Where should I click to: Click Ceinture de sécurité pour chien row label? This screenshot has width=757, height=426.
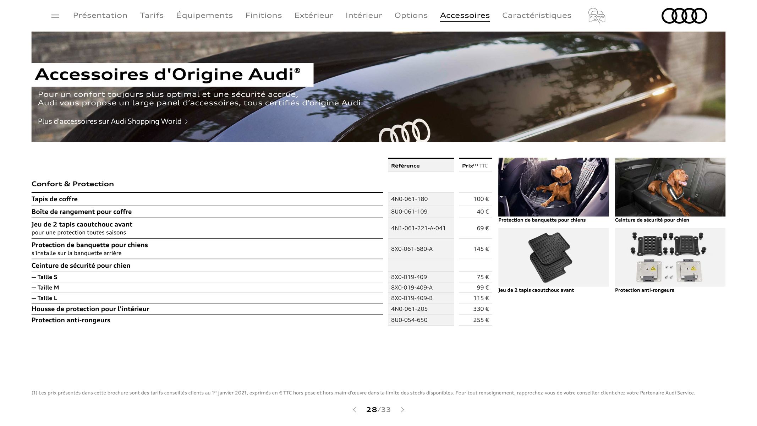pyautogui.click(x=81, y=266)
